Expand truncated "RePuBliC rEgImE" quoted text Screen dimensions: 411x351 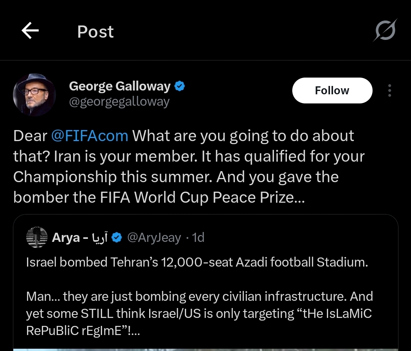pos(83,330)
